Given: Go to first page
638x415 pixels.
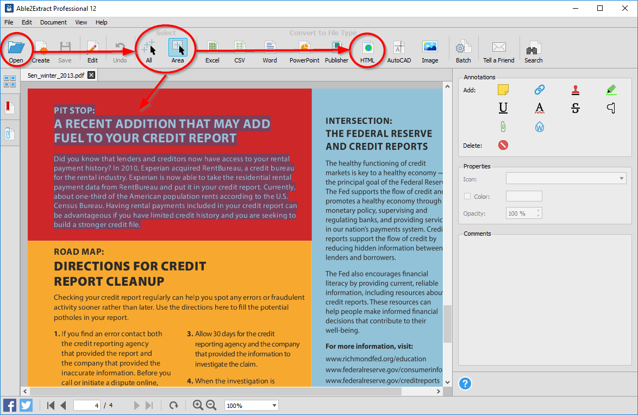Looking at the screenshot, I should (x=51, y=405).
